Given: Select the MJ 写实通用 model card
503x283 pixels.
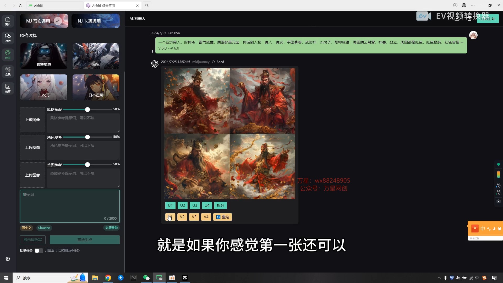Looking at the screenshot, I should pos(44,21).
